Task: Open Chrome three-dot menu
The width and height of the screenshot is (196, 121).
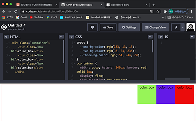Action: click(192, 11)
